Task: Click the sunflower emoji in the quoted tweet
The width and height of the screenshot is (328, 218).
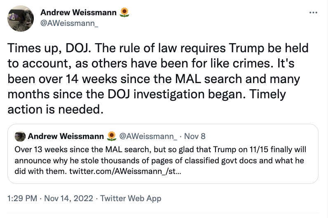Action: tap(112, 136)
